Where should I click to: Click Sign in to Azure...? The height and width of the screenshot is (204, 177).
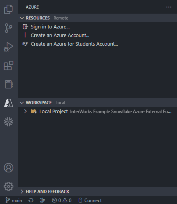click(50, 27)
